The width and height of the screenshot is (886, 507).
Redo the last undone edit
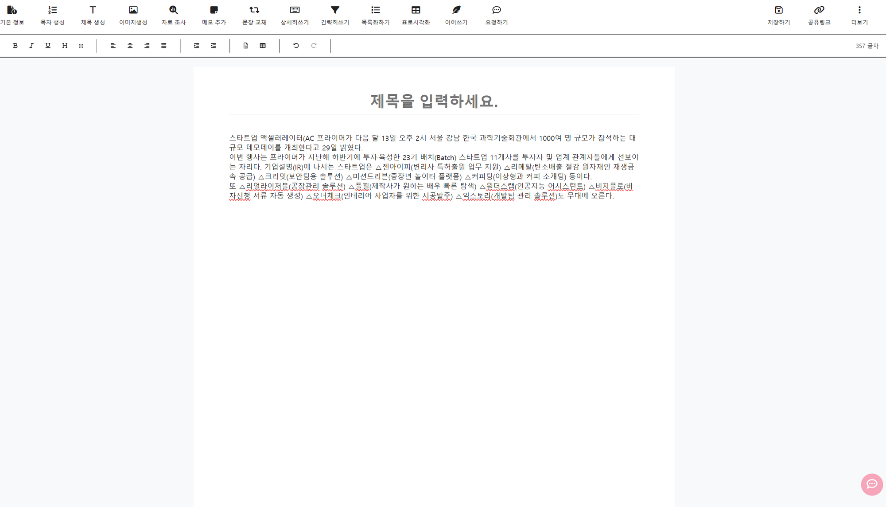coord(314,46)
